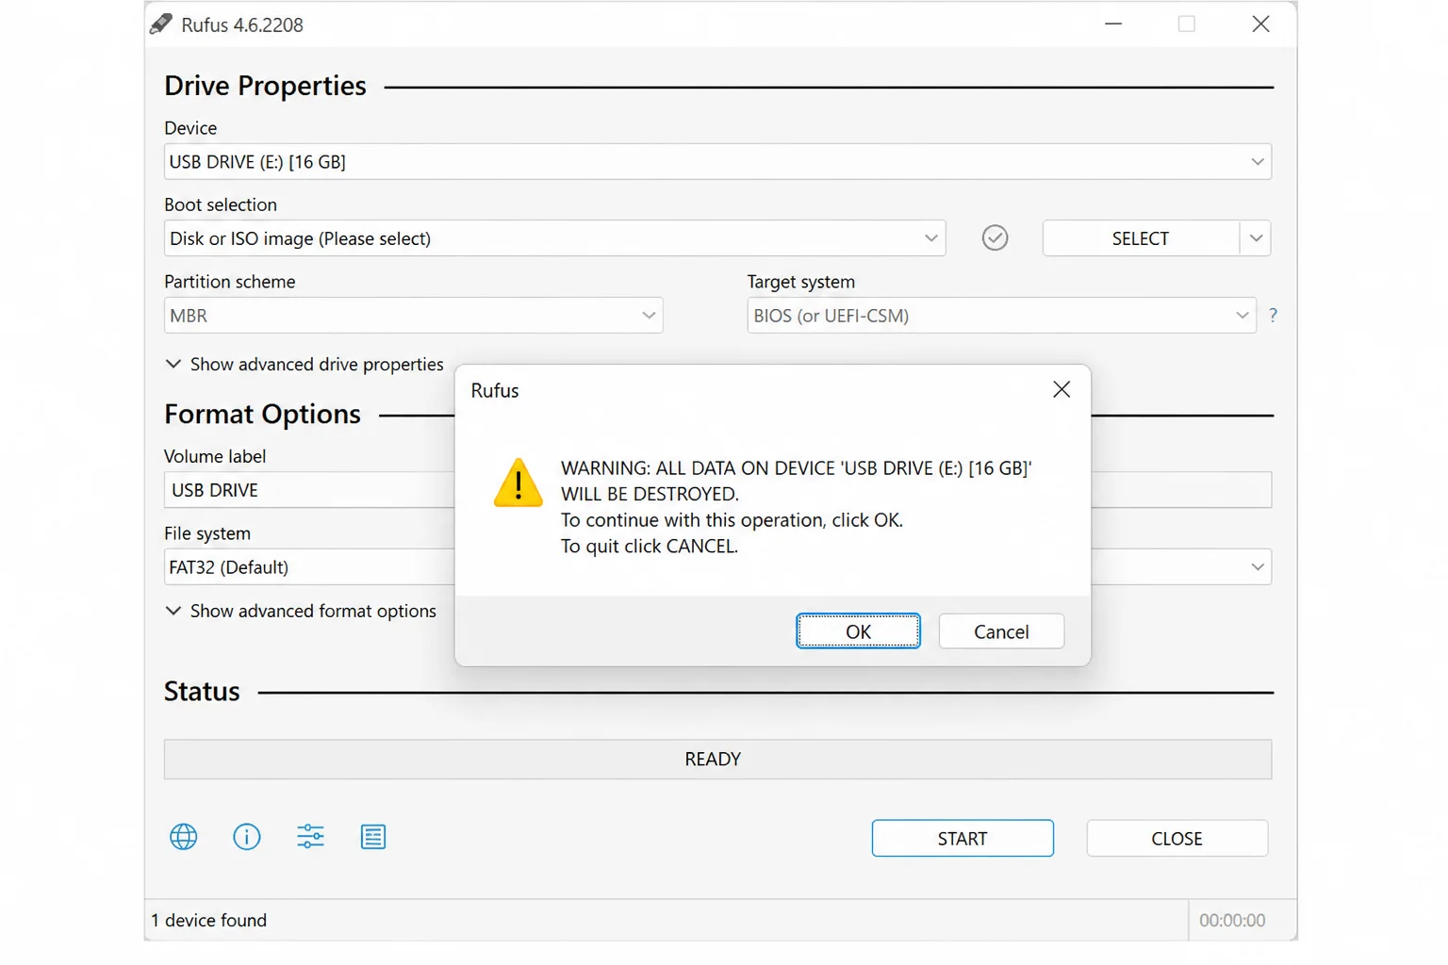The height and width of the screenshot is (965, 1448).
Task: Click Cancel in the warning dialog
Action: click(1001, 631)
